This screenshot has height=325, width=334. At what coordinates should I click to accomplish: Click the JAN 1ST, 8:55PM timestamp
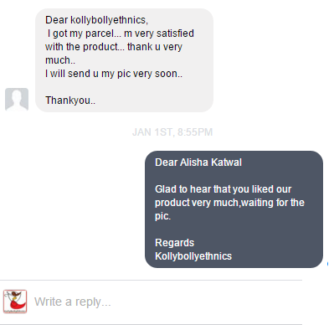tap(172, 132)
